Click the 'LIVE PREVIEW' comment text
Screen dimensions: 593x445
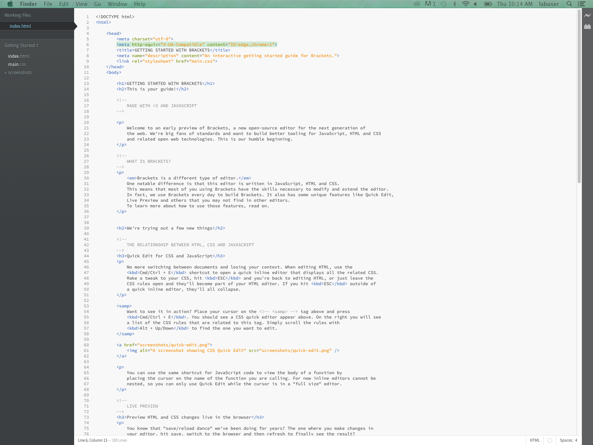(x=142, y=406)
